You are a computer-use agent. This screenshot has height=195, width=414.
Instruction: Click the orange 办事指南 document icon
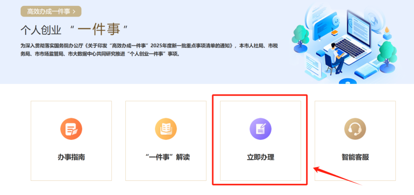point(71,129)
